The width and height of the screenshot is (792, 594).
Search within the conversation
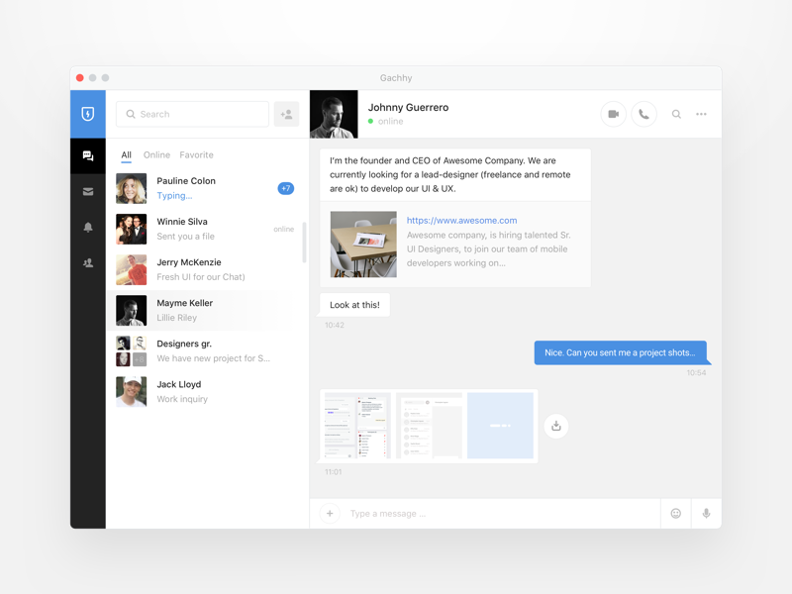(x=676, y=115)
